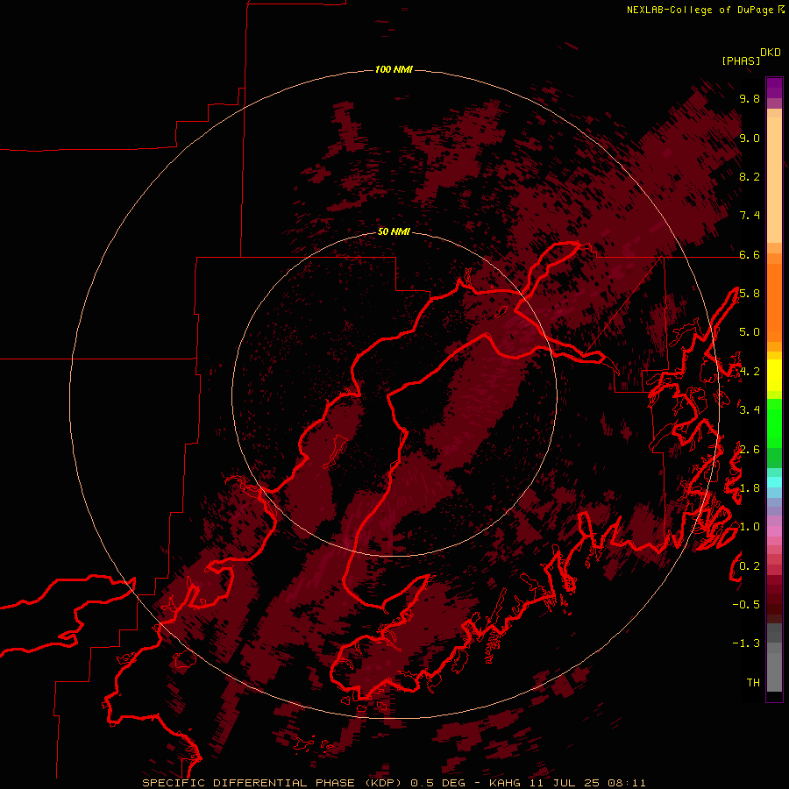This screenshot has height=789, width=789.
Task: Click the purple swatch atop the color bar
Action: pyautogui.click(x=774, y=88)
